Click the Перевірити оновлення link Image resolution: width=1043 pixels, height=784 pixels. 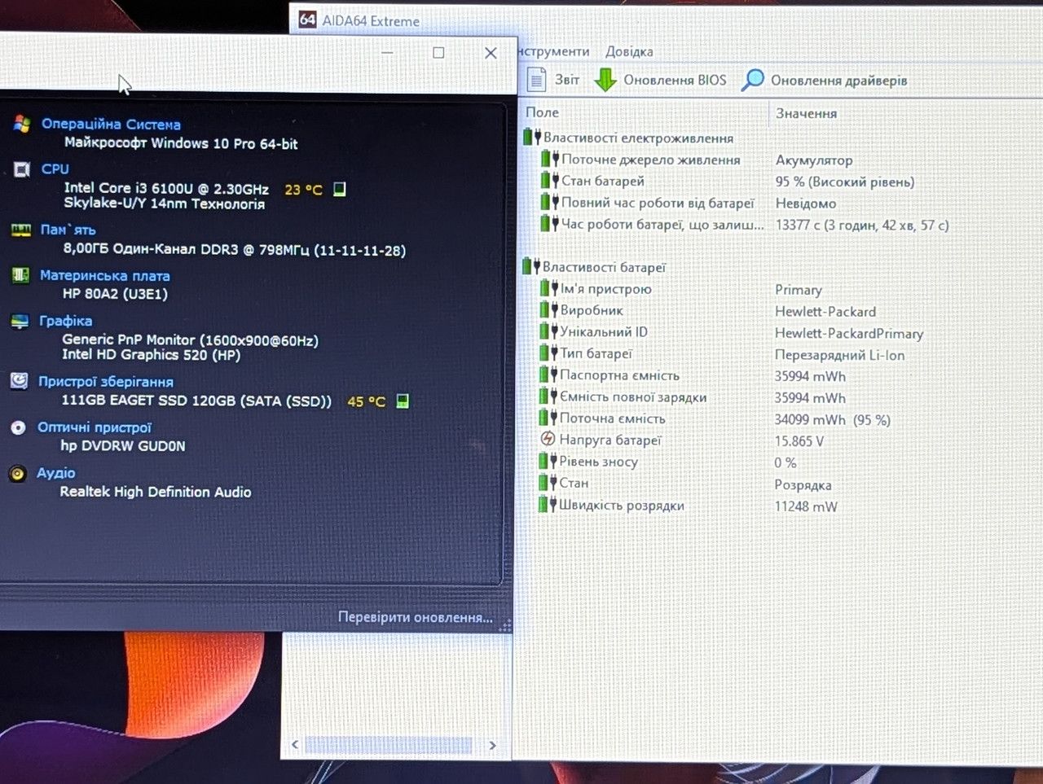tap(415, 617)
